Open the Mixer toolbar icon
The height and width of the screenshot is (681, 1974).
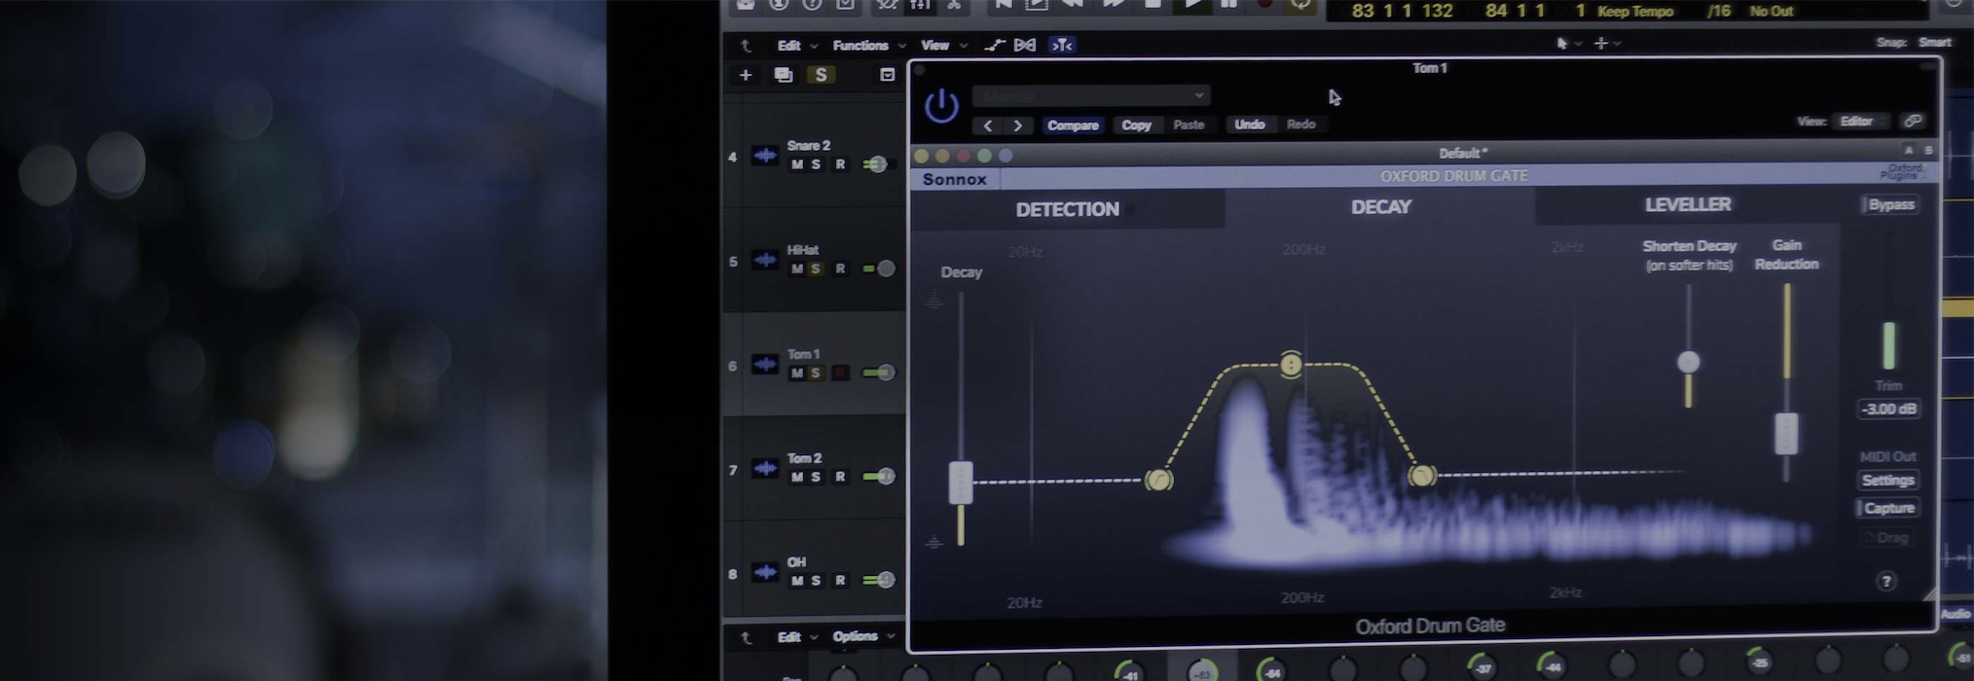point(919,5)
